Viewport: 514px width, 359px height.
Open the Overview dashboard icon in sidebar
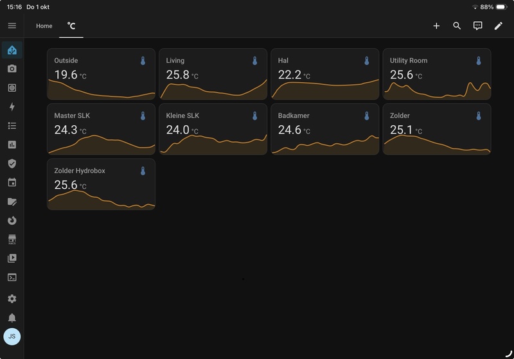(x=12, y=50)
